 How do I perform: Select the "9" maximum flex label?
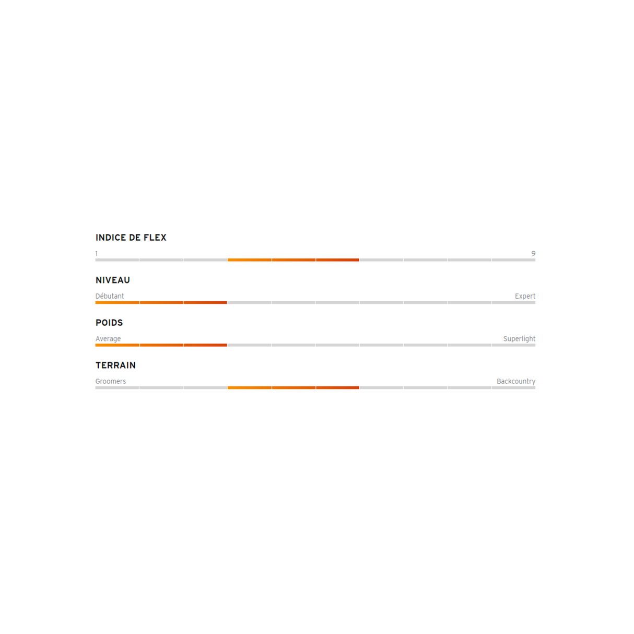533,254
